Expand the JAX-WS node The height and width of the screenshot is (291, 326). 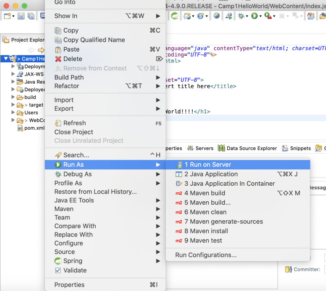coord(13,74)
